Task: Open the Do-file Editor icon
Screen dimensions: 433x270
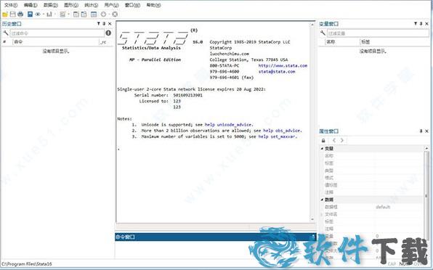Action: pos(62,14)
